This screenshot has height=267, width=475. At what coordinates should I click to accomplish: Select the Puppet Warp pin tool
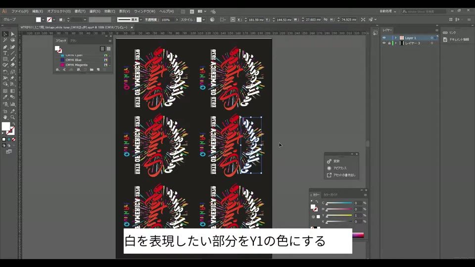[13, 78]
